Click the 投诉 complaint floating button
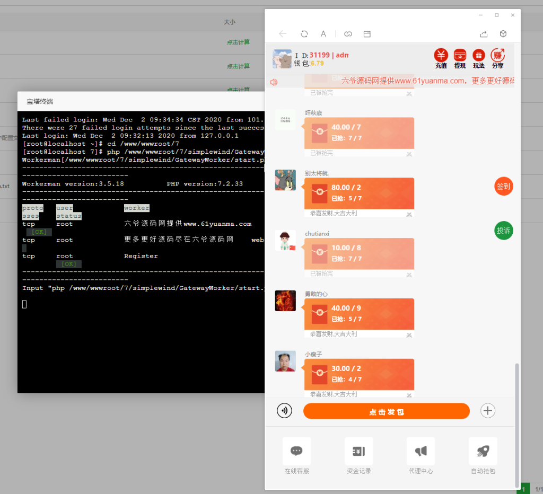543x494 pixels. [x=504, y=231]
